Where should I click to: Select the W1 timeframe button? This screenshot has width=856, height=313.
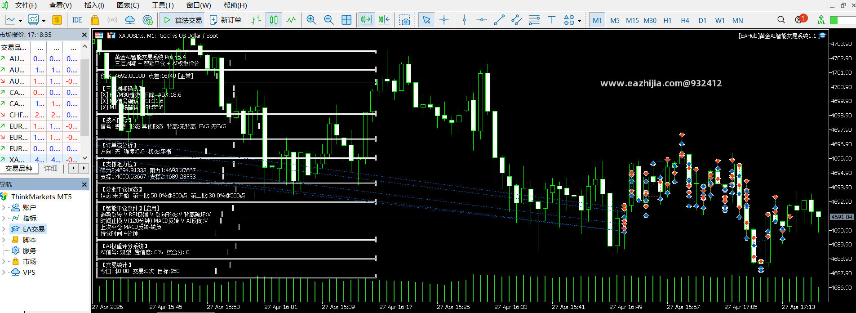tap(720, 20)
